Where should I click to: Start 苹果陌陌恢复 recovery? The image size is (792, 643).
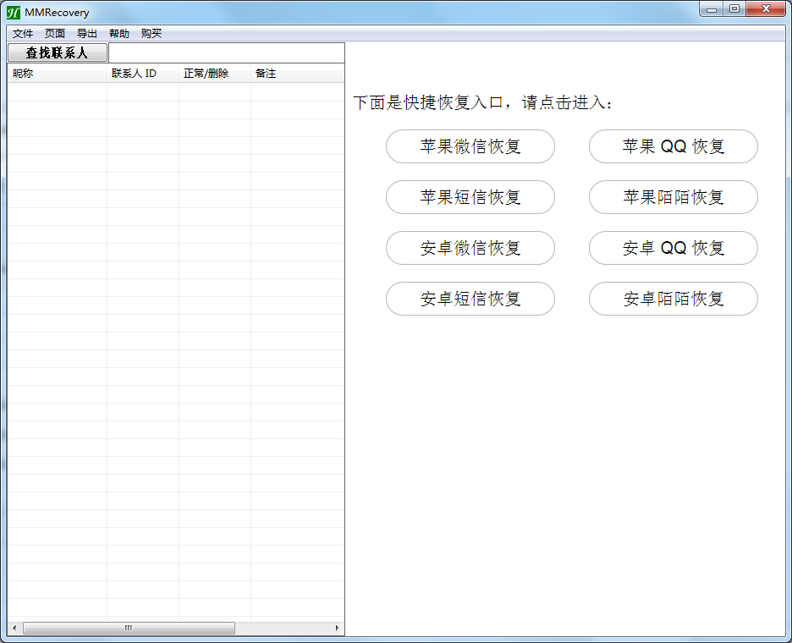pyautogui.click(x=673, y=197)
